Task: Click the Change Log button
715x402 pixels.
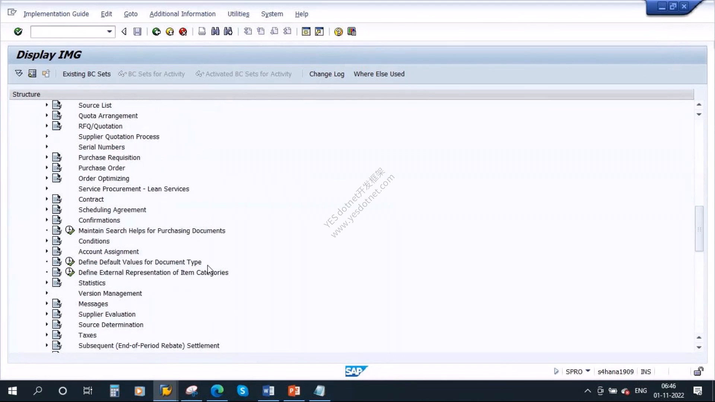Action: click(327, 74)
